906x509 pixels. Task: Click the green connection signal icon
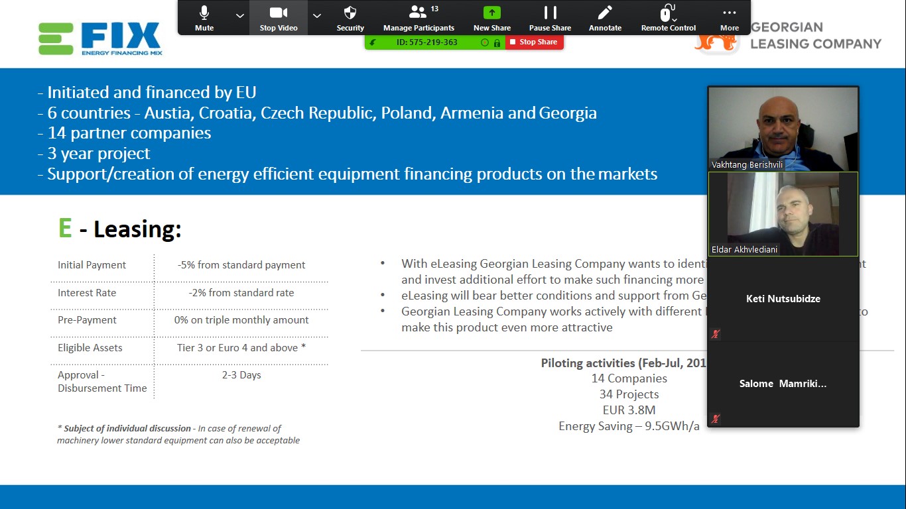pyautogui.click(x=373, y=42)
